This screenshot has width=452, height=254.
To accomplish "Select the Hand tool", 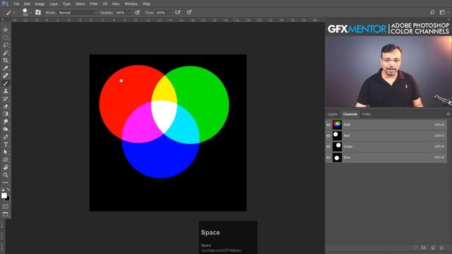I will tap(6, 167).
